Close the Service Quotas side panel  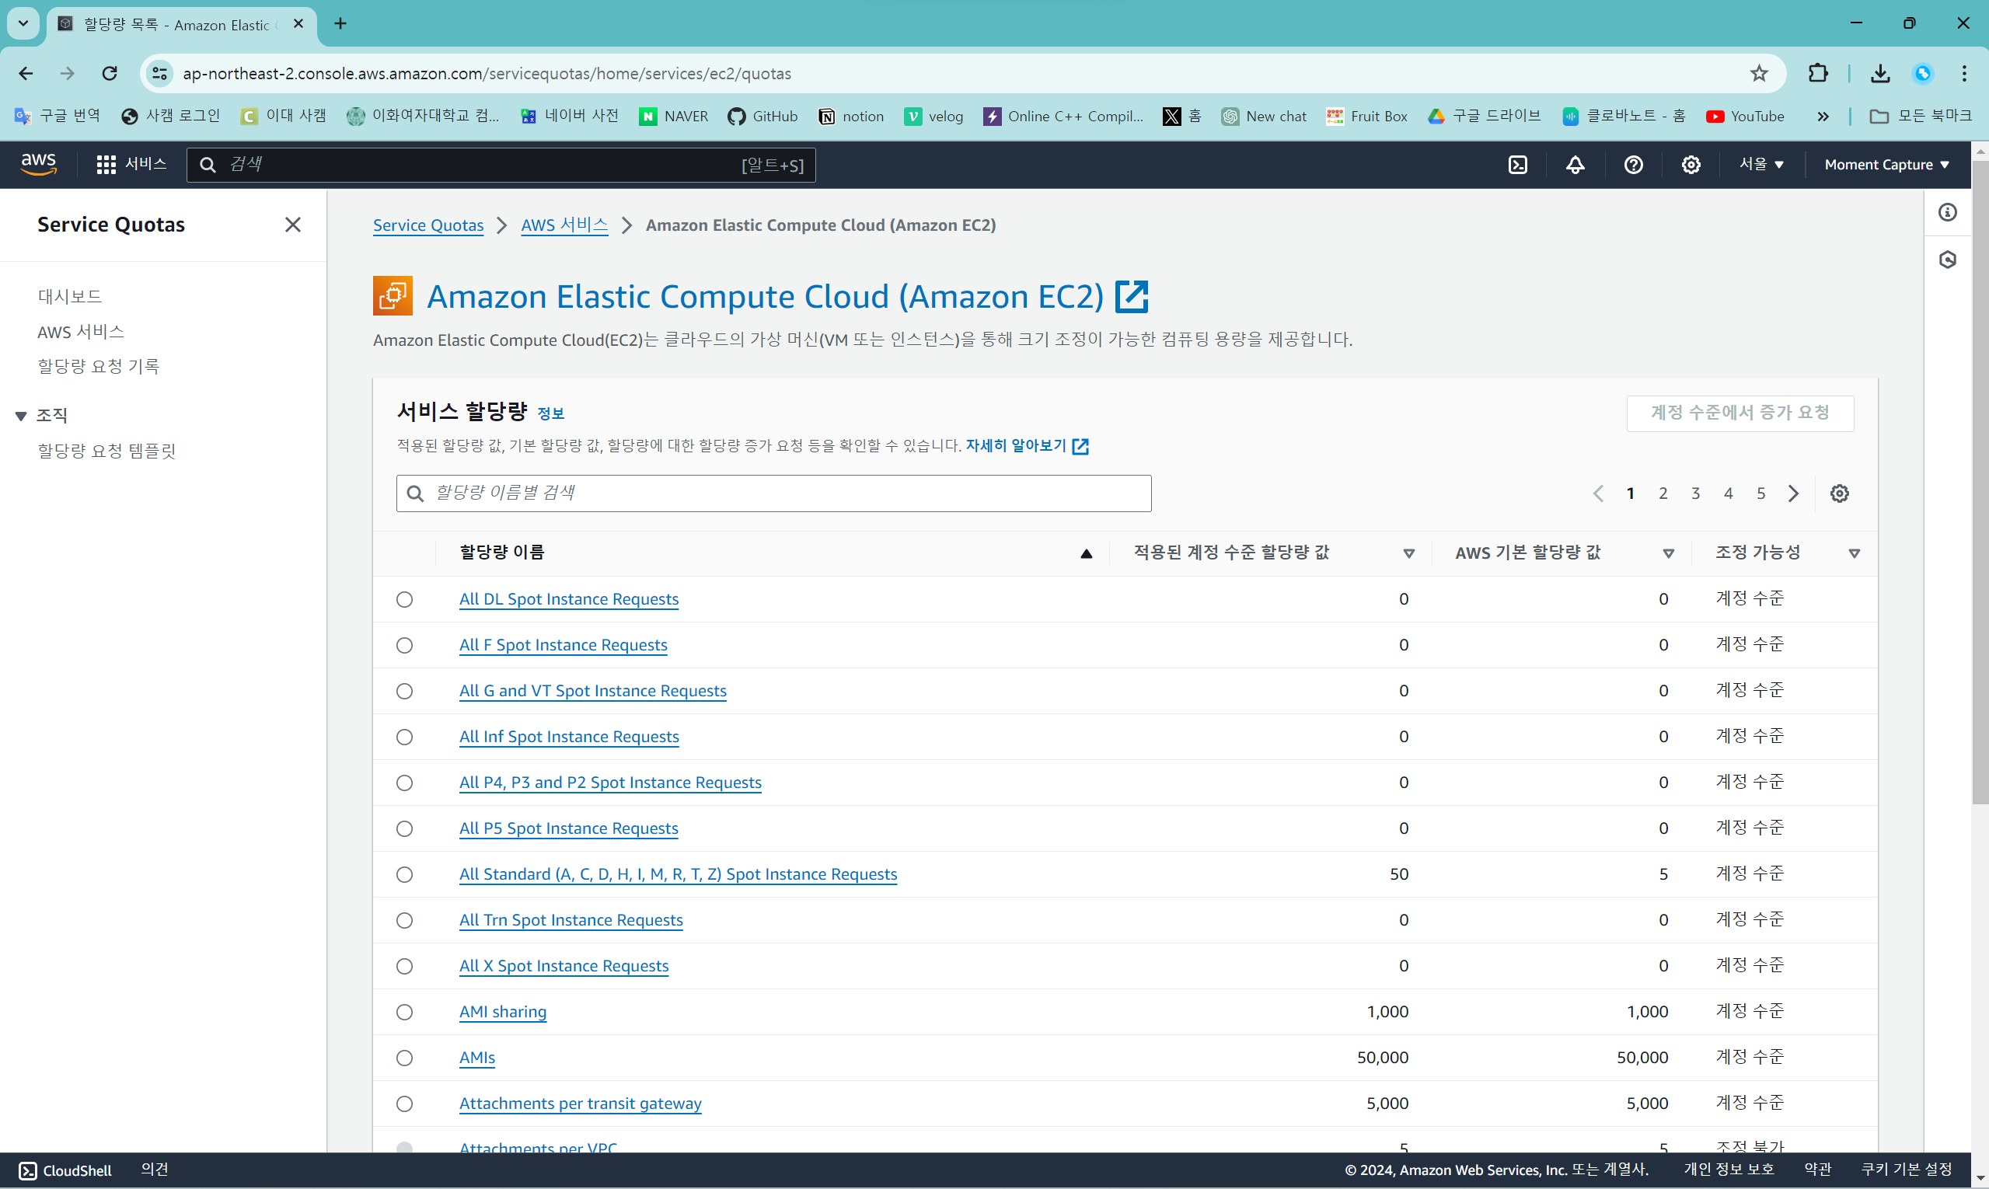292,225
